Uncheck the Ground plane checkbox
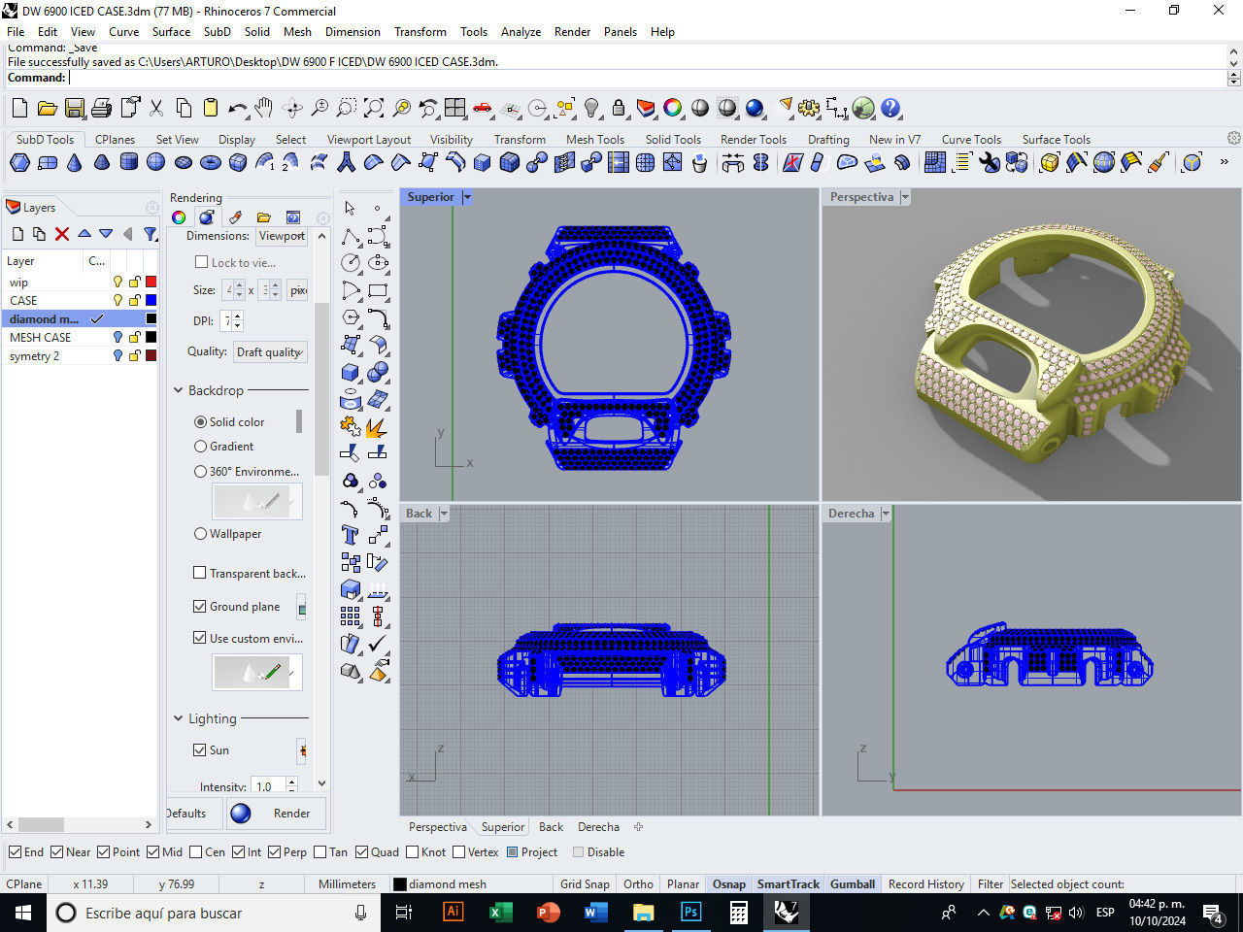 tap(200, 607)
